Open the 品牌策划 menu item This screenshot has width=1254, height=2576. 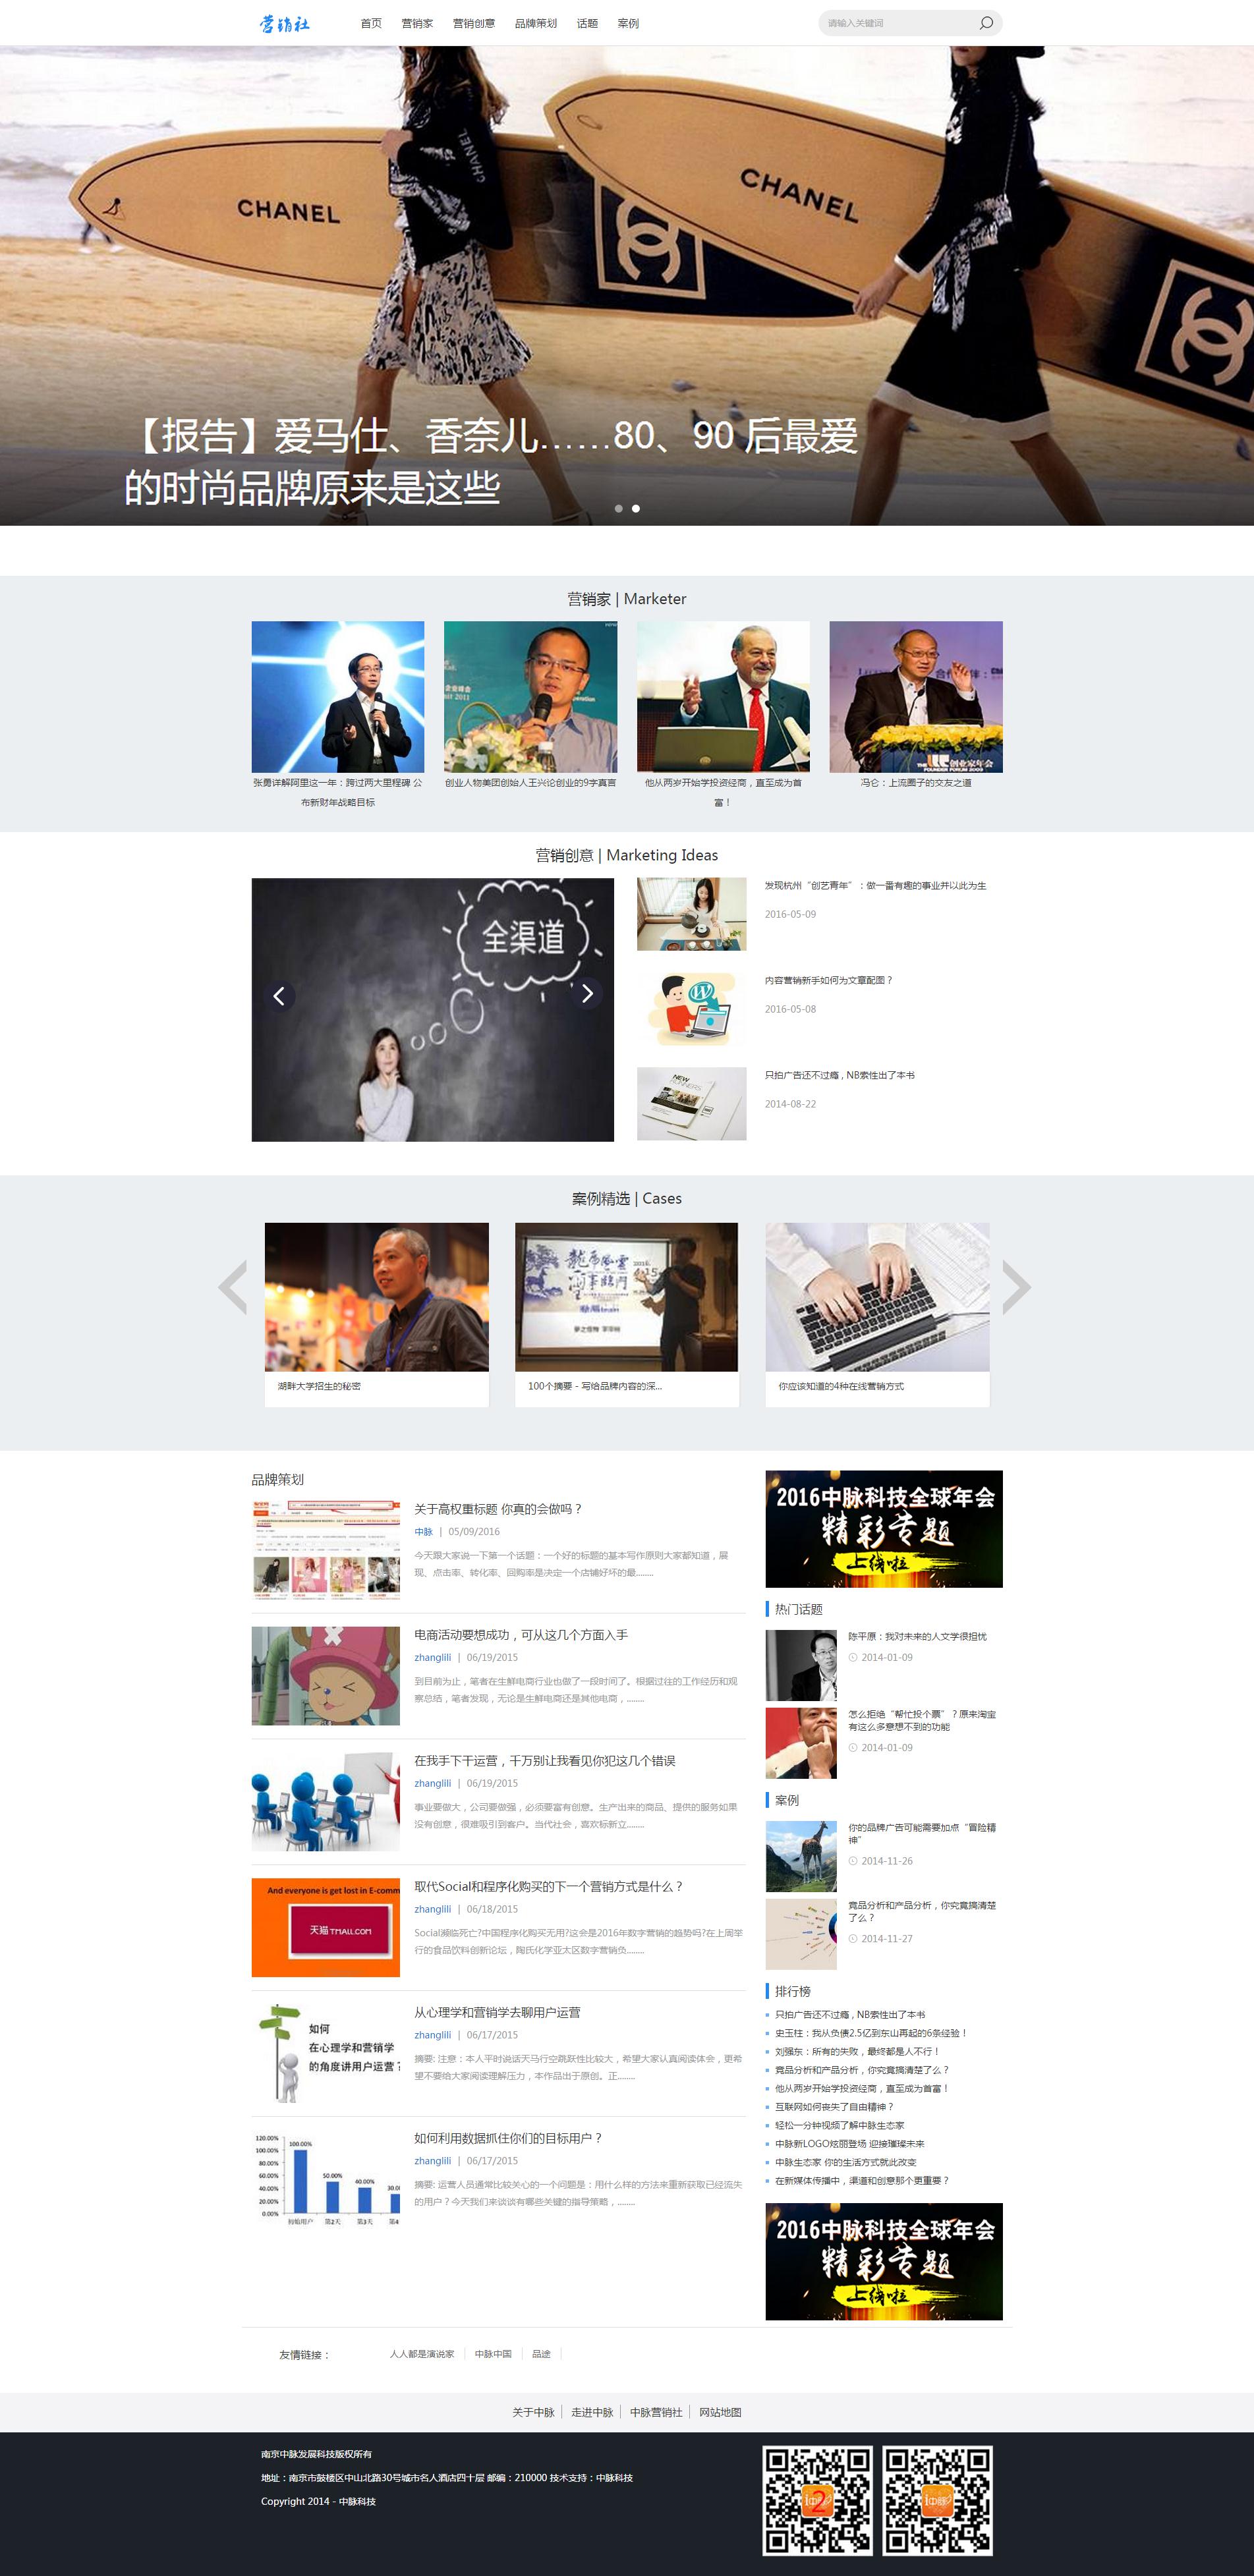[x=536, y=23]
